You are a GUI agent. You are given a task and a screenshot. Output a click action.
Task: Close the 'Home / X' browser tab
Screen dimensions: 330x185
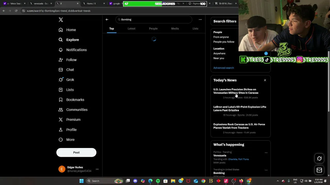[x=104, y=4]
